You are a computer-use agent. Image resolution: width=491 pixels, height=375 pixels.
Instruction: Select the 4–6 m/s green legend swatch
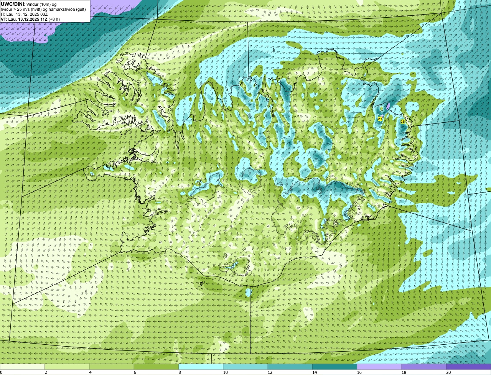pyautogui.click(x=112, y=367)
